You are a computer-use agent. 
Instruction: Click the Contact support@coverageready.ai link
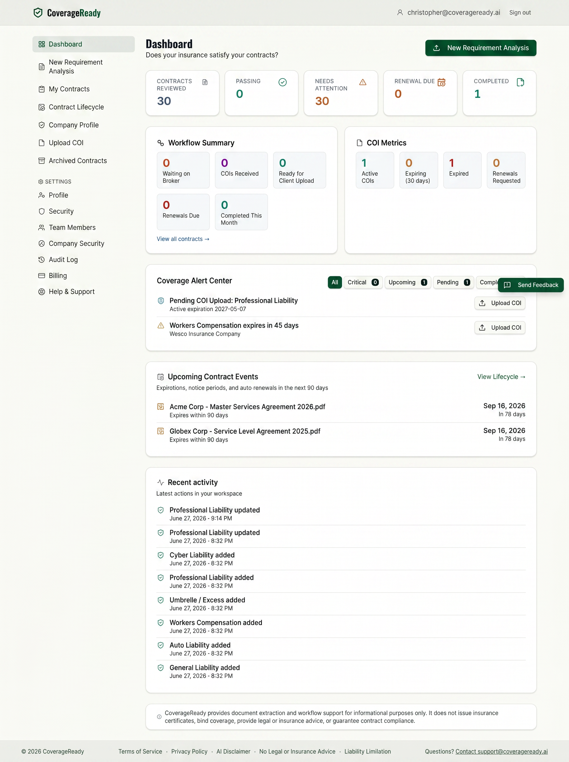(x=501, y=751)
